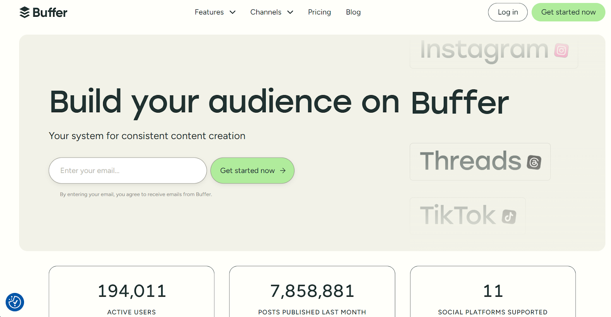Click the Instagram word in the Instagram card
This screenshot has width=611, height=317.
(x=484, y=50)
